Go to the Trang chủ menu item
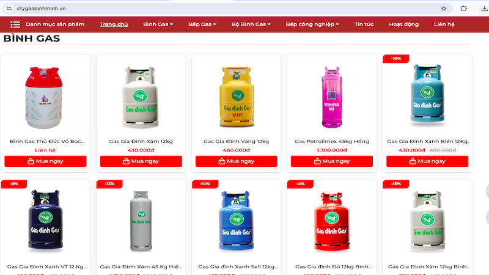The image size is (489, 275). [x=114, y=24]
